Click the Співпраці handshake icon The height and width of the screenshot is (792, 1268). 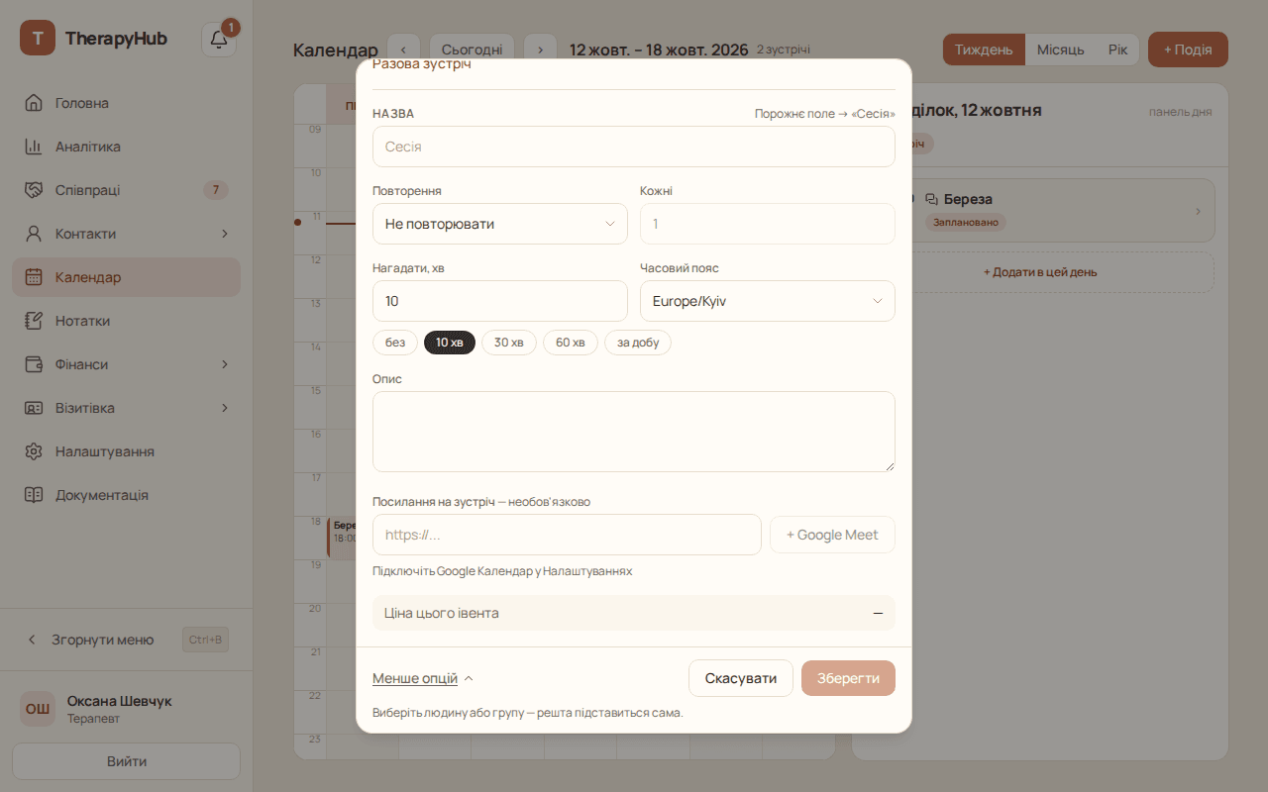(x=34, y=190)
